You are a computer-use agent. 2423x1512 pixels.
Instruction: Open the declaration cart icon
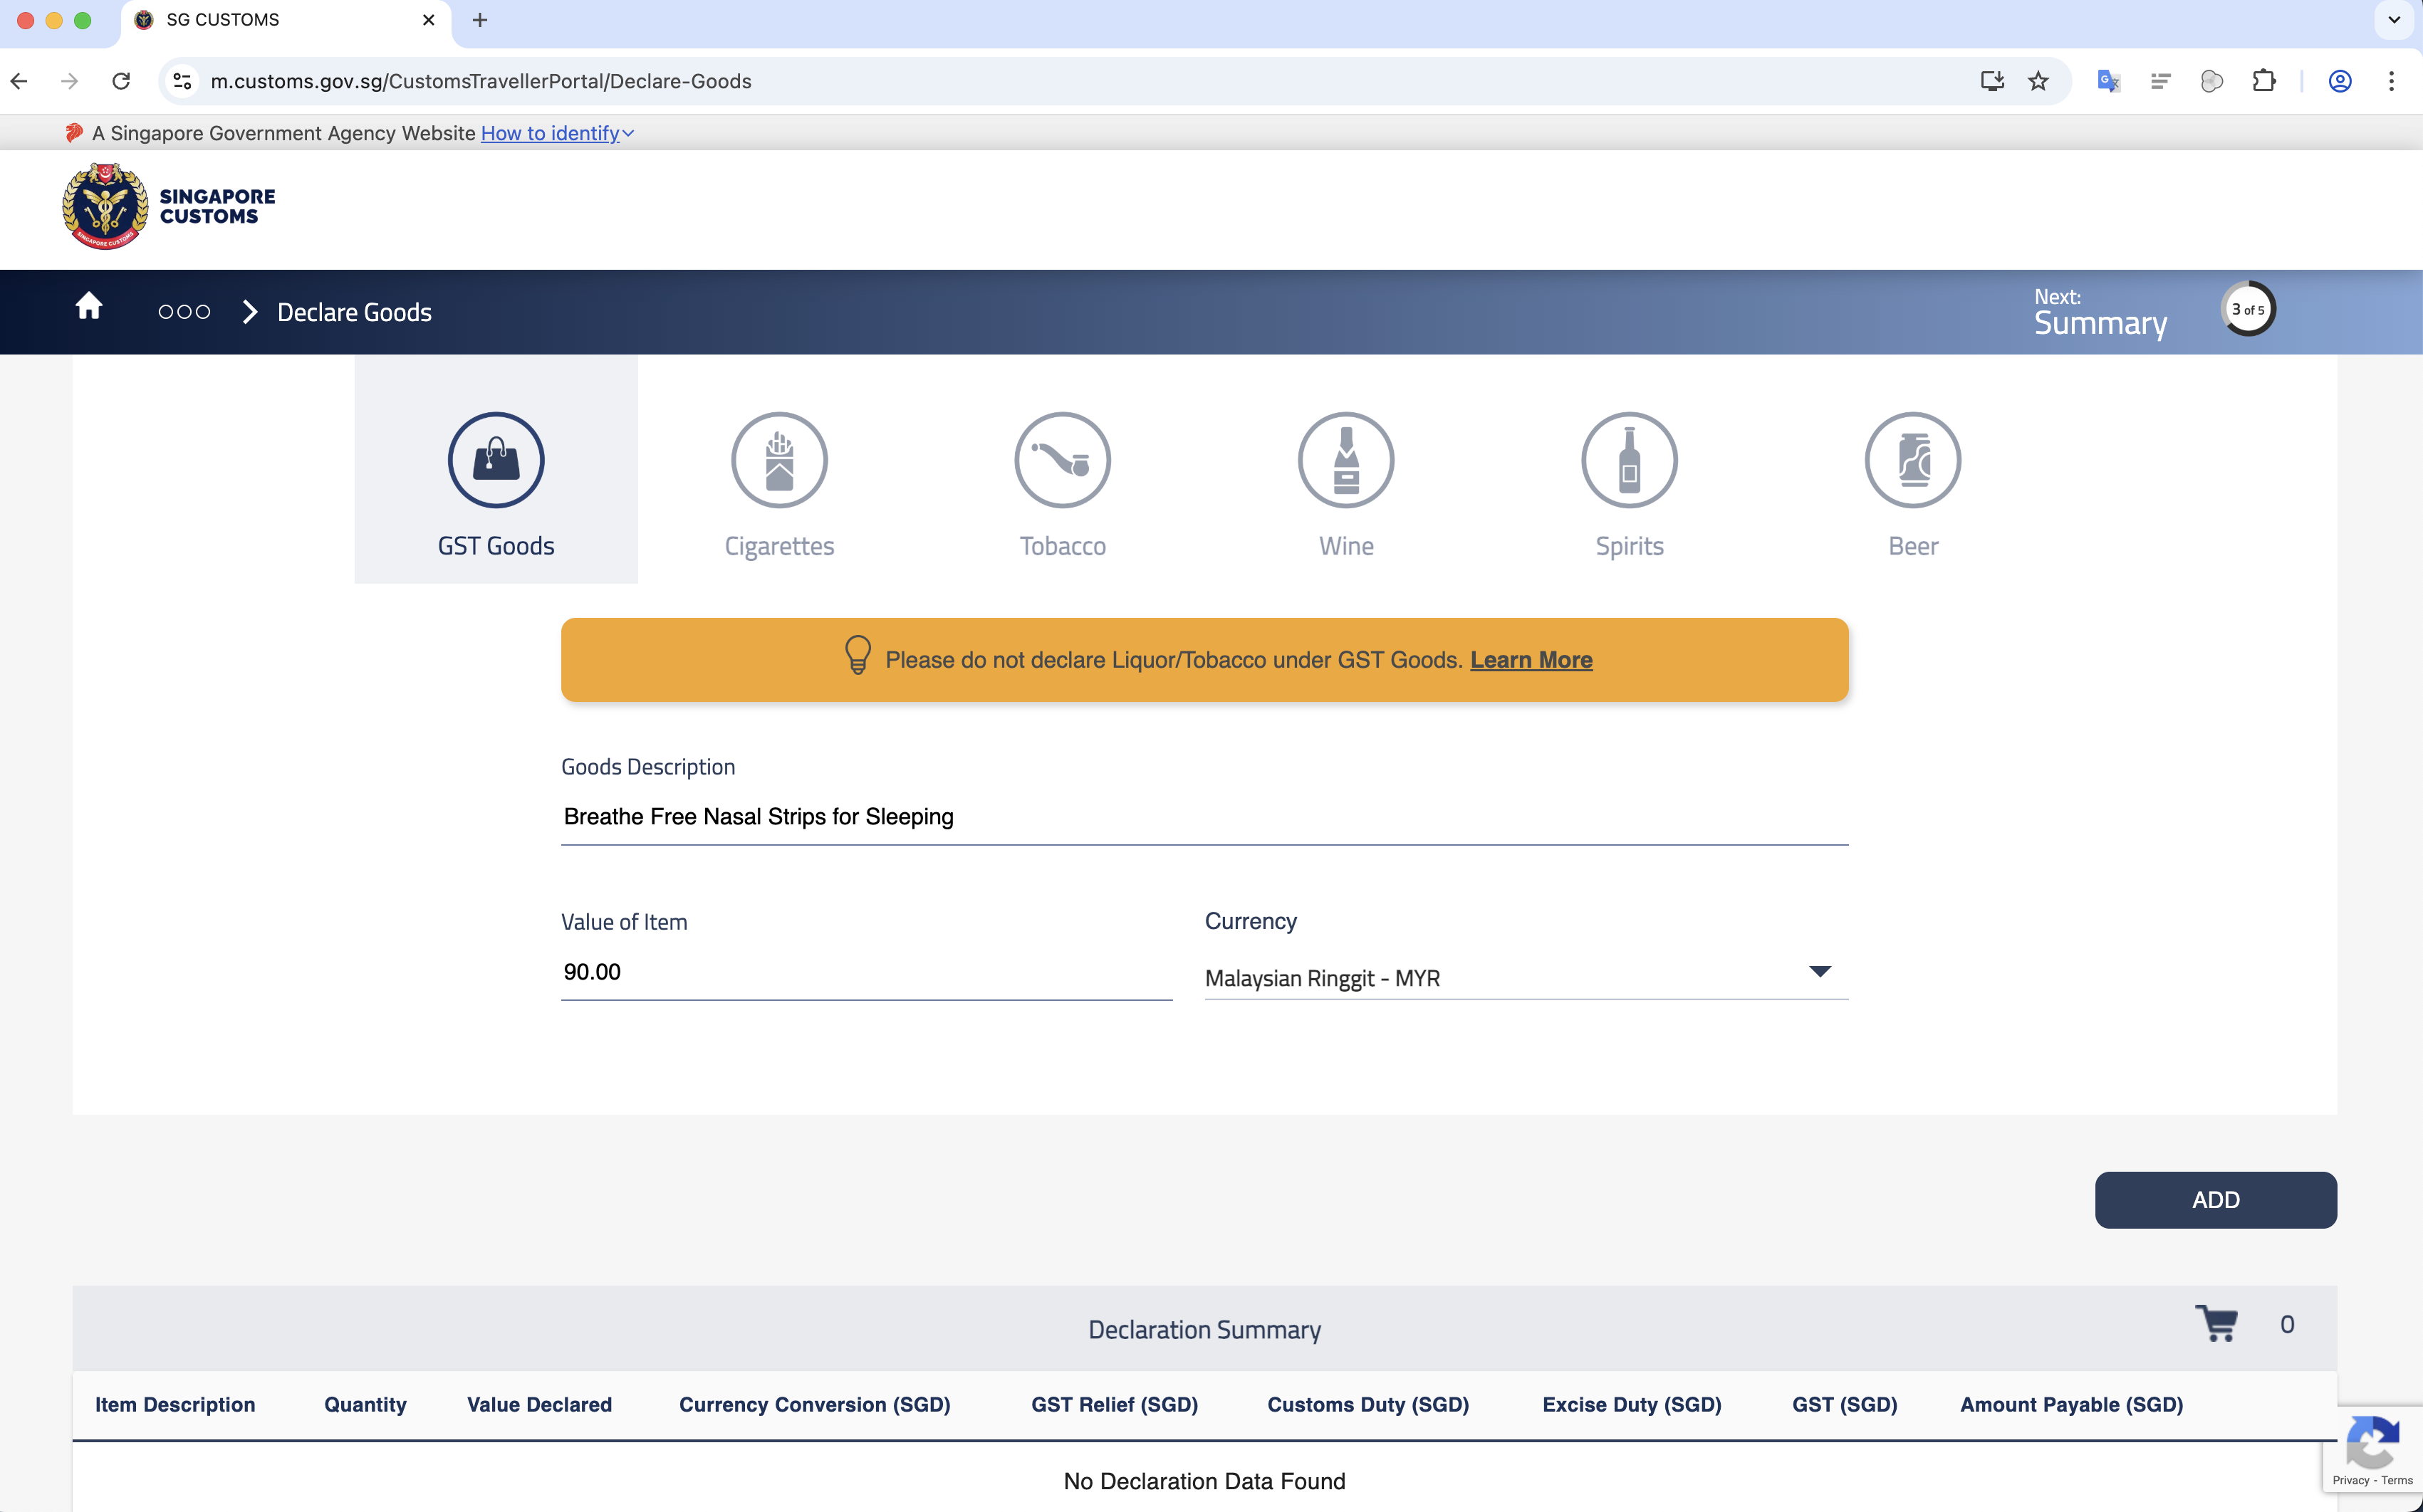tap(2218, 1324)
